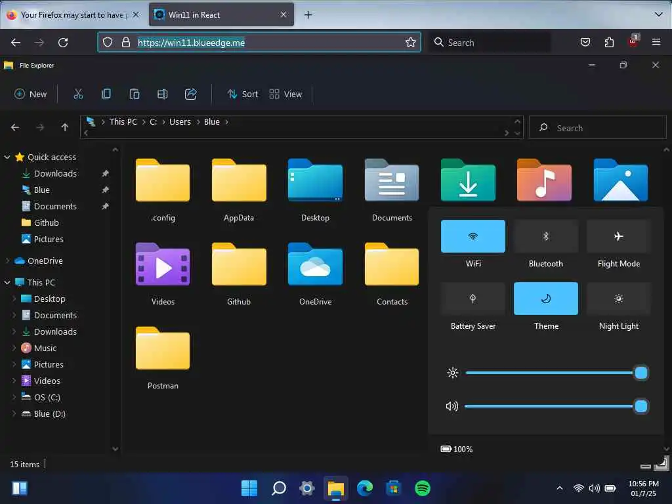The image size is (672, 504).
Task: Open the Desktop folder in main pane
Action: pos(315,180)
